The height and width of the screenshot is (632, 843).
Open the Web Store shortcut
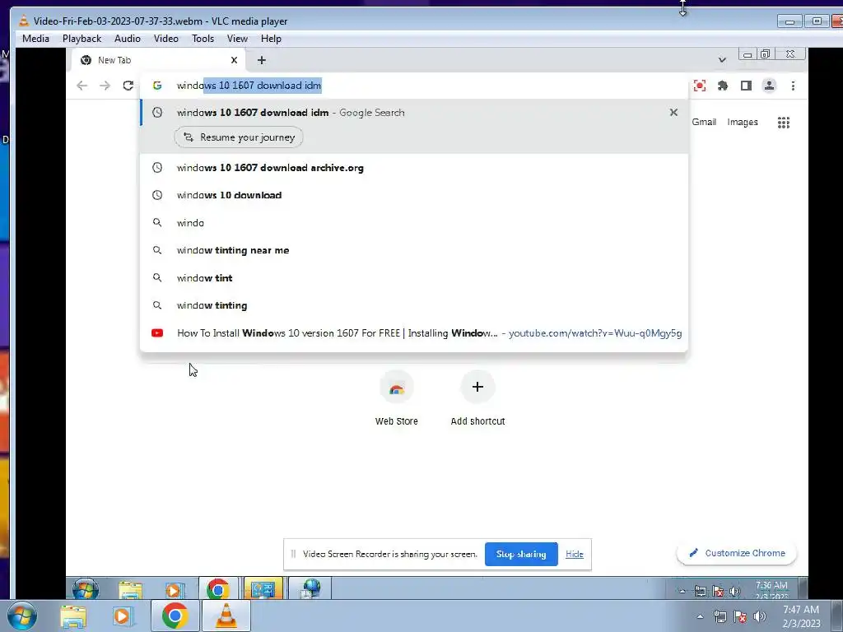396,399
